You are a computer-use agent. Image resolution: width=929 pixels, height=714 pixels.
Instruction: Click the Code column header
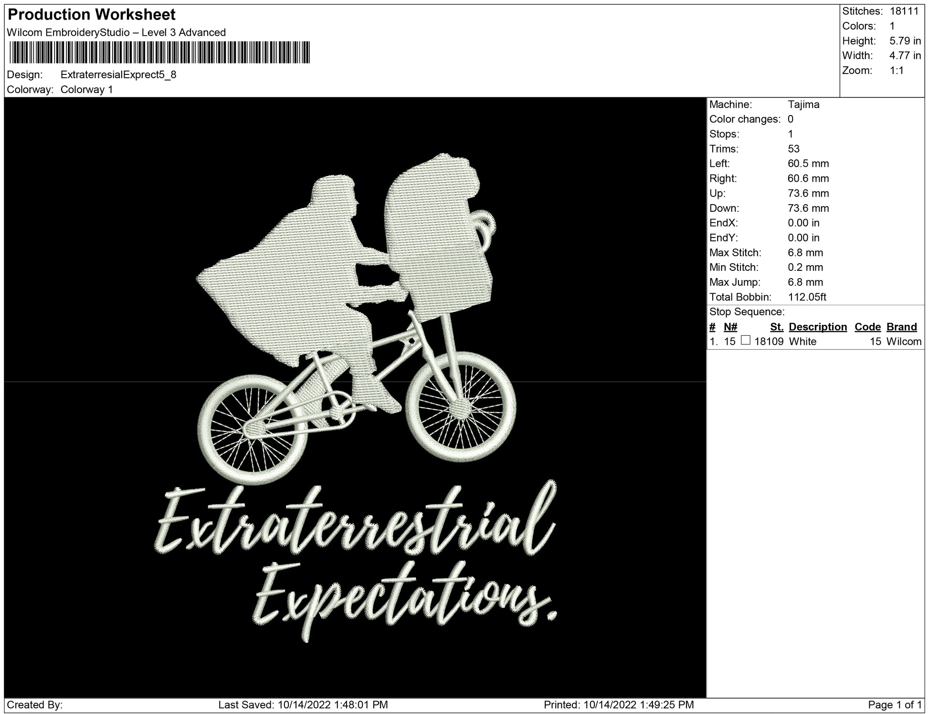(867, 327)
